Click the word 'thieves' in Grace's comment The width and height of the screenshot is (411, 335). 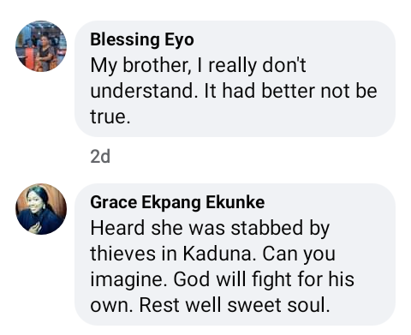[x=122, y=254]
